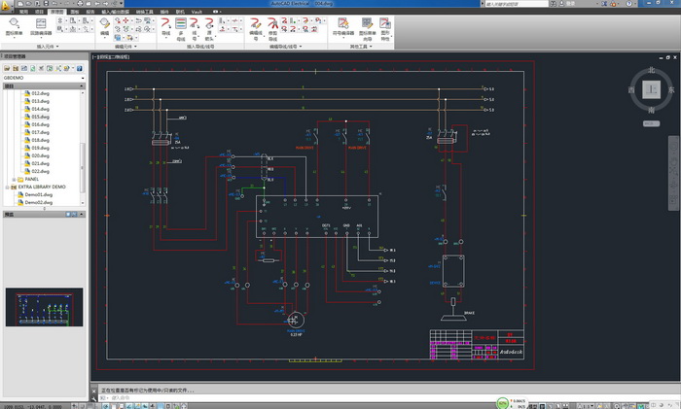Click the AutoCAD application menu logo
Image resolution: width=681 pixels, height=409 pixels.
coord(8,5)
